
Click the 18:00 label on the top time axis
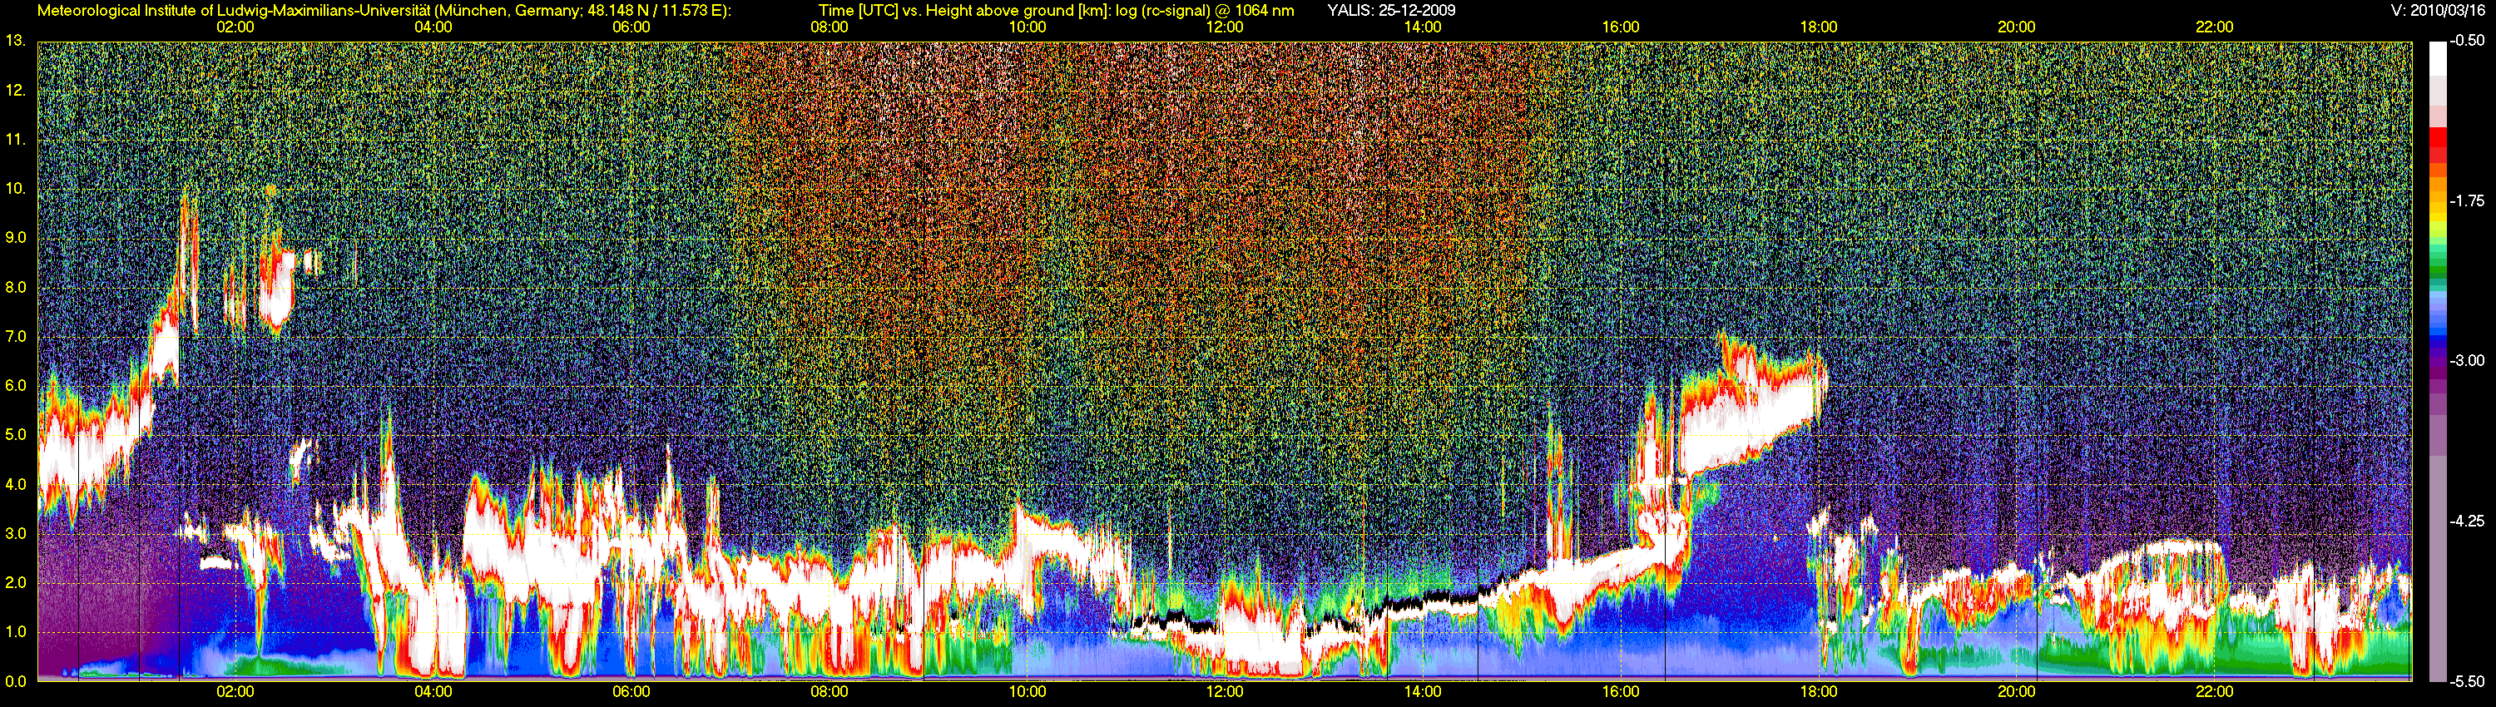tap(1819, 27)
